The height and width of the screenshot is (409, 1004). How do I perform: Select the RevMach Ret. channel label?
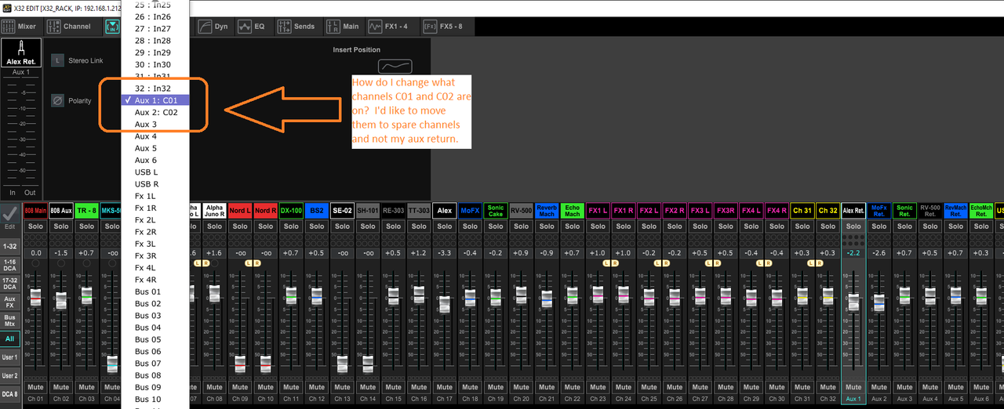click(955, 211)
